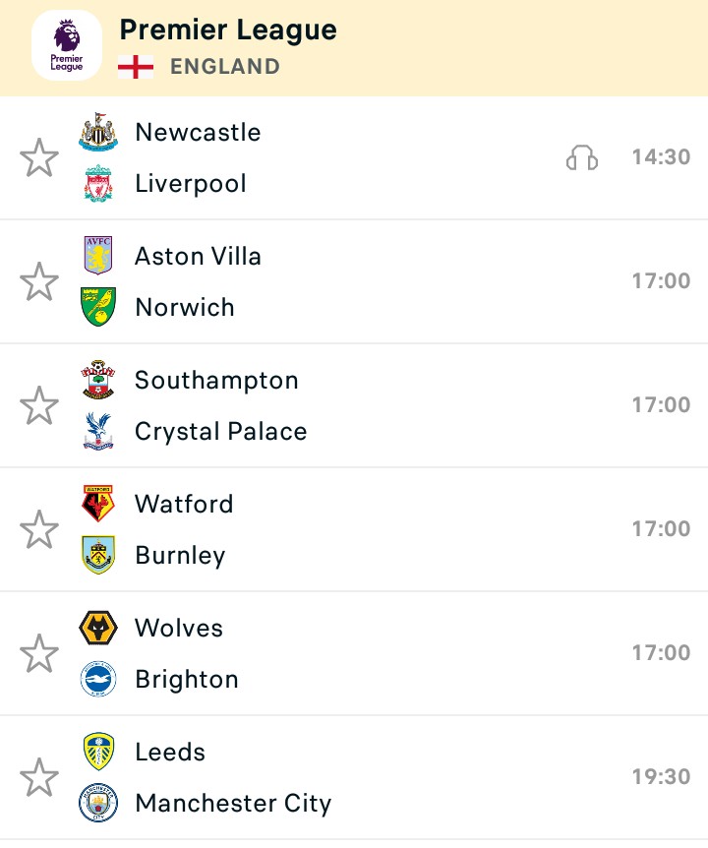Favorite the Newcastle vs Liverpool match
Viewport: 708px width, 848px height.
click(x=39, y=158)
